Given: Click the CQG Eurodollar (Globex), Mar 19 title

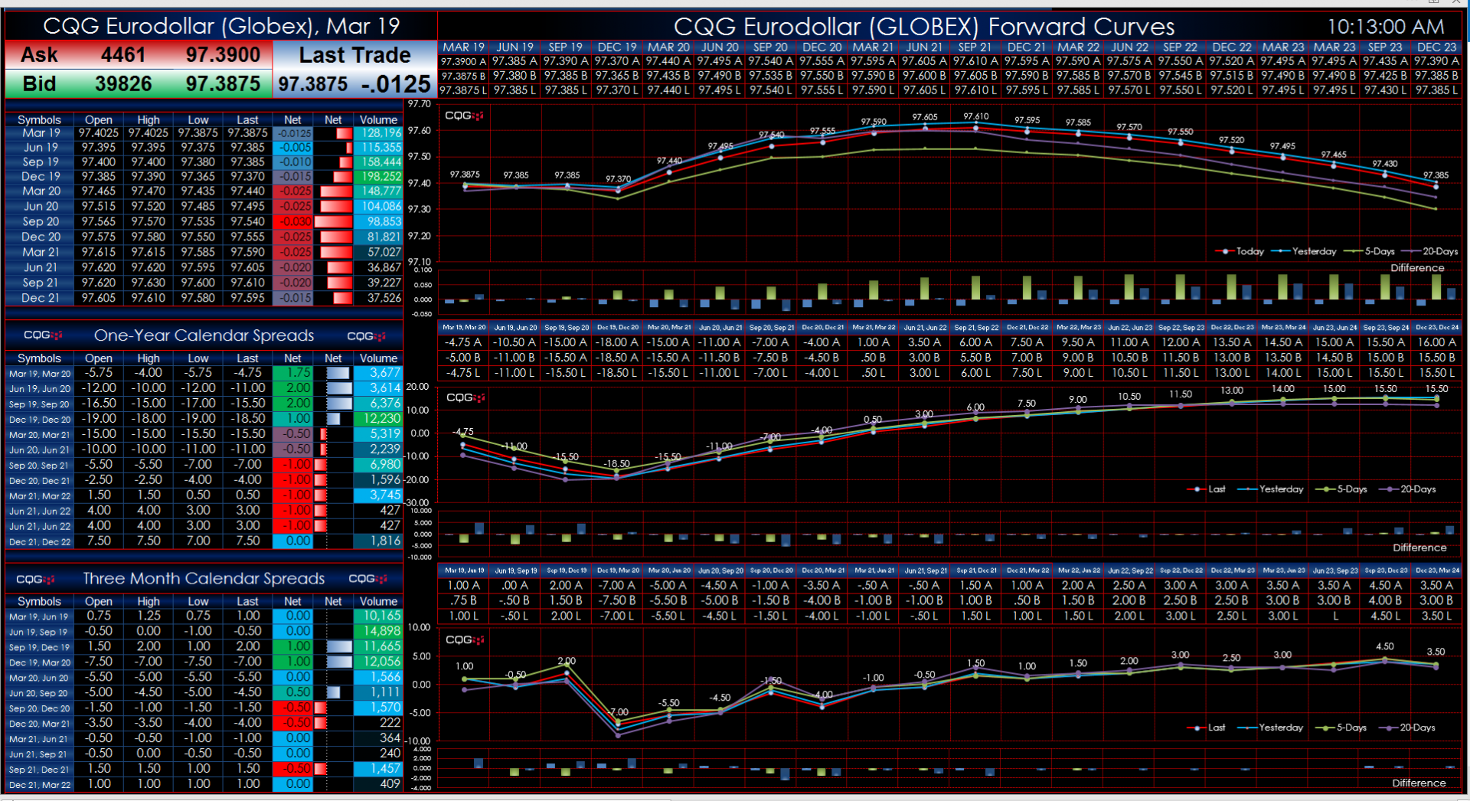Looking at the screenshot, I should click(221, 26).
